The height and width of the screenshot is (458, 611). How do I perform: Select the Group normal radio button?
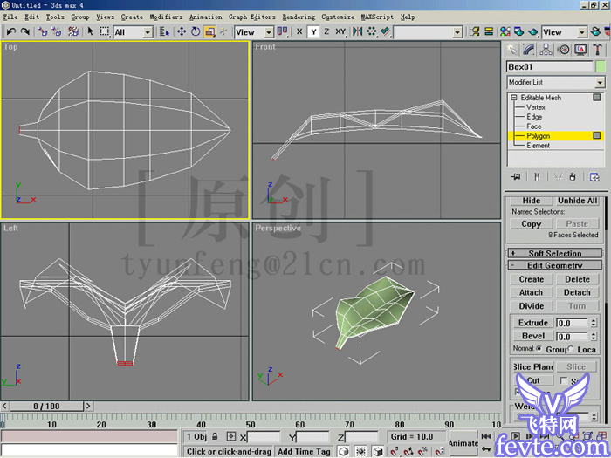tap(539, 349)
